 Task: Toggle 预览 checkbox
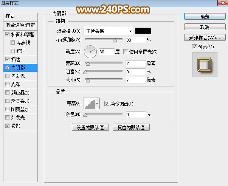pyautogui.click(x=194, y=47)
